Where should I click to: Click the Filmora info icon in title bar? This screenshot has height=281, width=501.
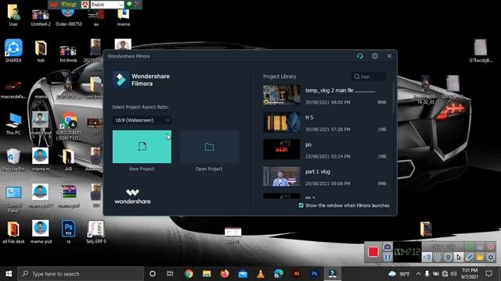point(375,56)
